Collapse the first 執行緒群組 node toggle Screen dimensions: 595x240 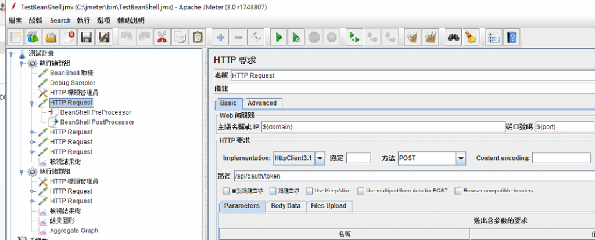(x=21, y=63)
